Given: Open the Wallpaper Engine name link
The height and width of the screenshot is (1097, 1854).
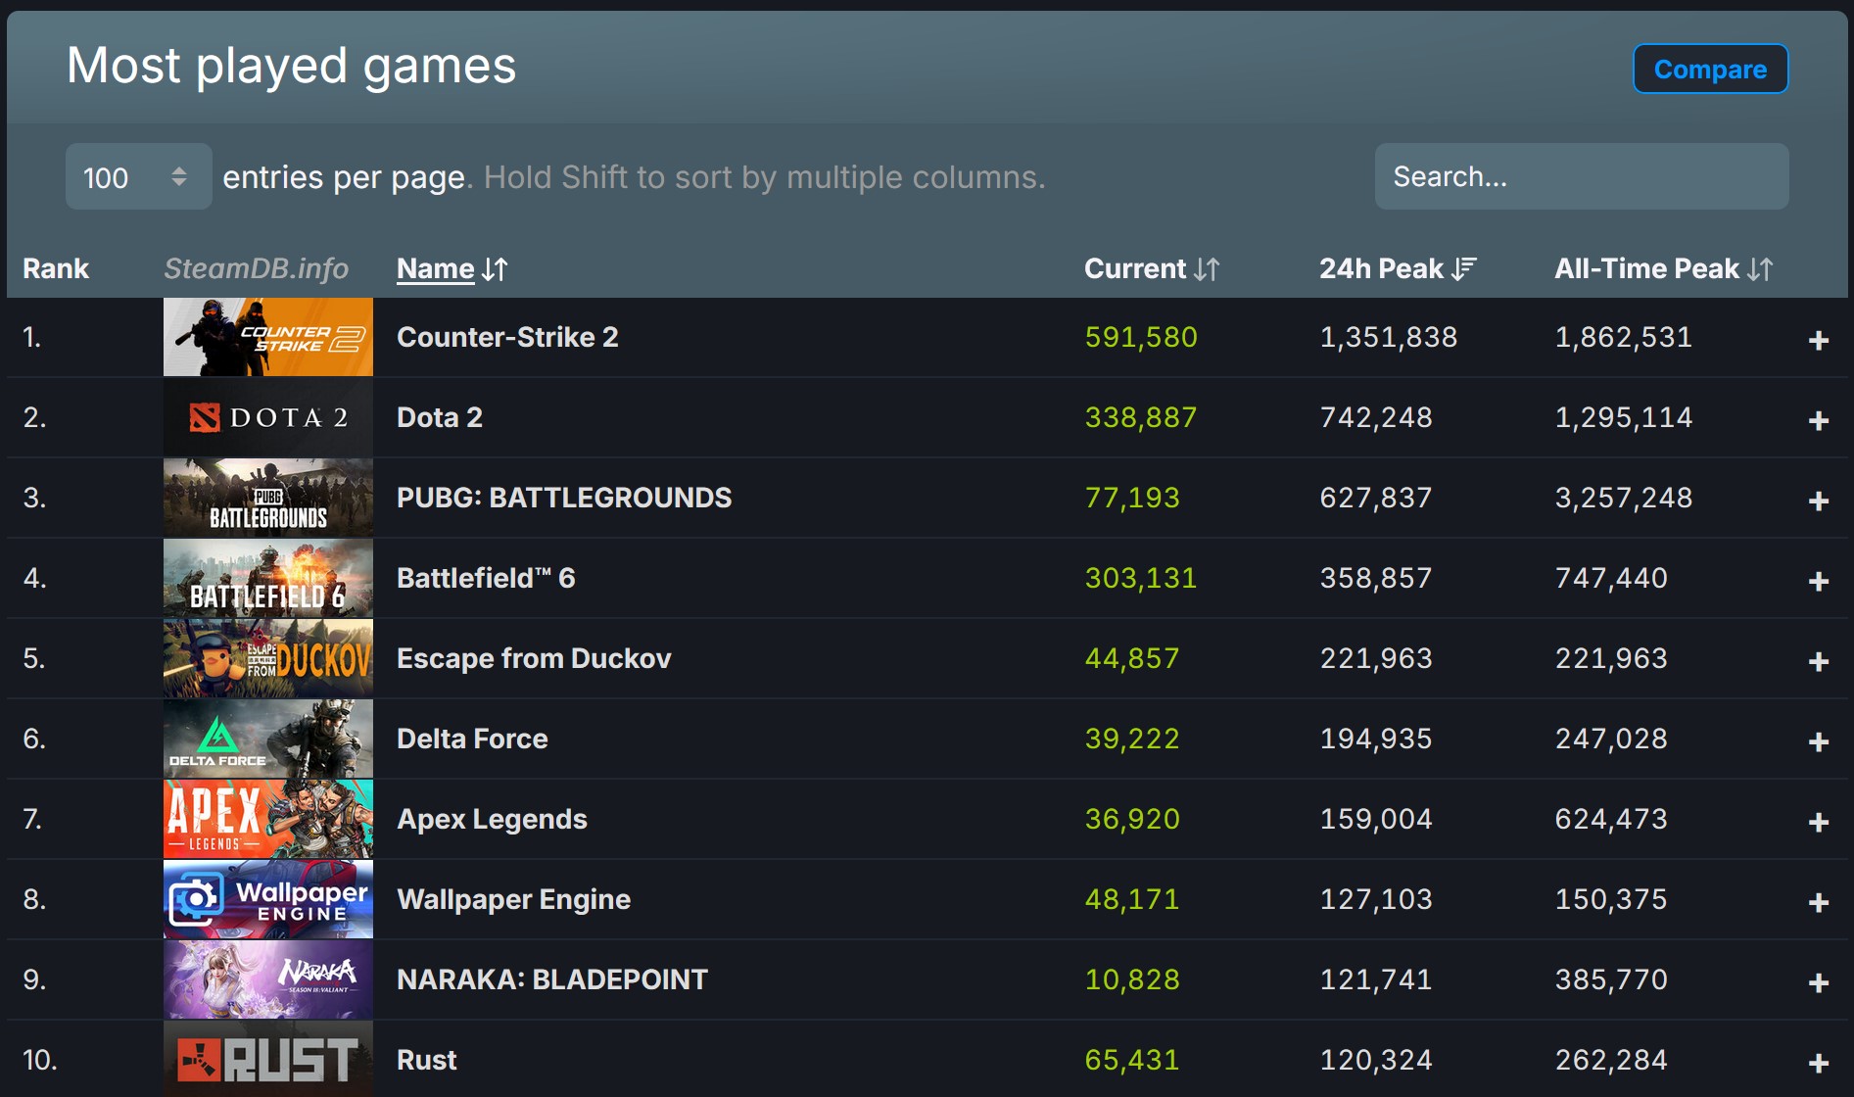Looking at the screenshot, I should (513, 899).
